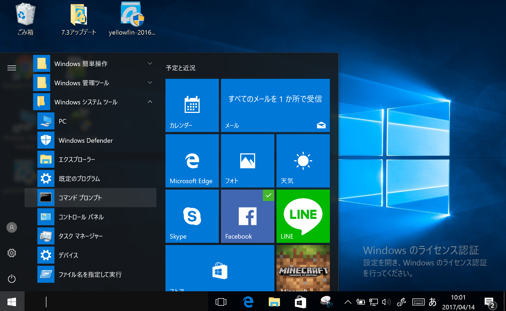Open Windows Ink Workspace pen icon
The image size is (506, 311).
(x=401, y=302)
